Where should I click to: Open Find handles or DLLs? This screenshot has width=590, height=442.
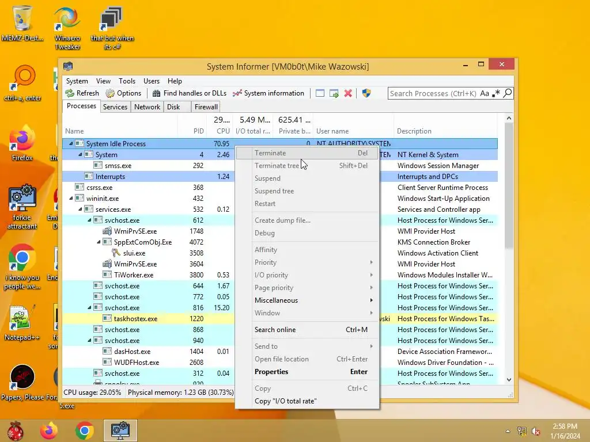pos(189,93)
